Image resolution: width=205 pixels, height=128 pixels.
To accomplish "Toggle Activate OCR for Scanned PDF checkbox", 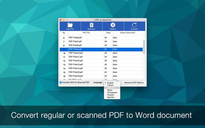I will (61, 82).
